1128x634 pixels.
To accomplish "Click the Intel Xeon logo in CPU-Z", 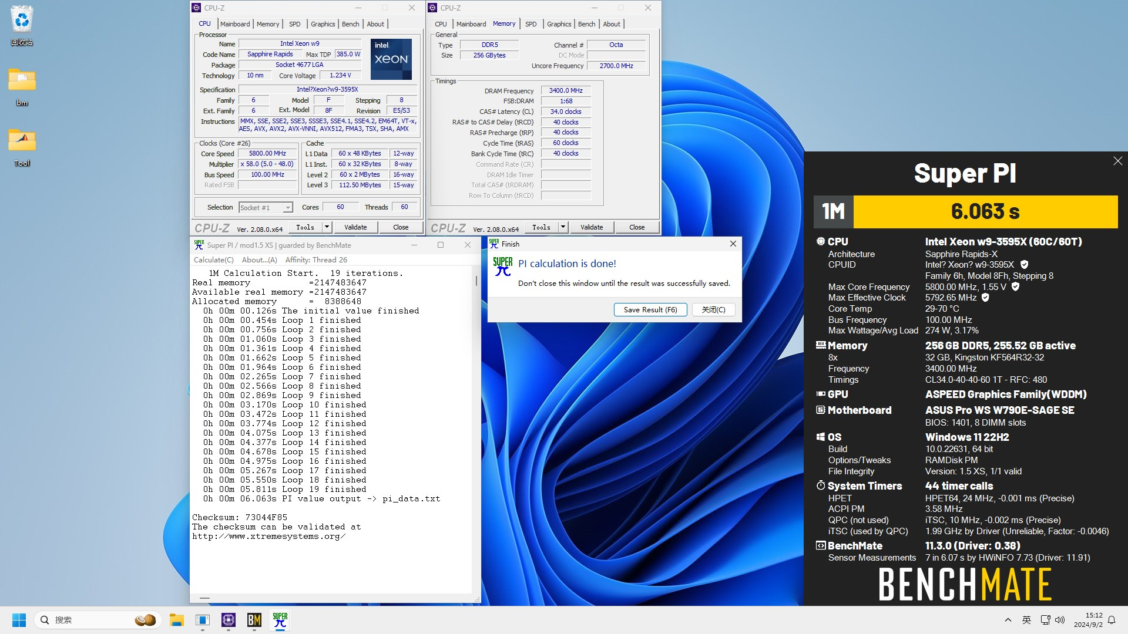I will (391, 59).
